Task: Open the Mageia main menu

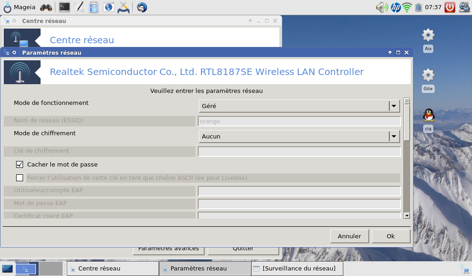Action: click(19, 7)
